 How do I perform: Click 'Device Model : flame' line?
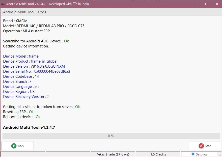tap(21, 56)
